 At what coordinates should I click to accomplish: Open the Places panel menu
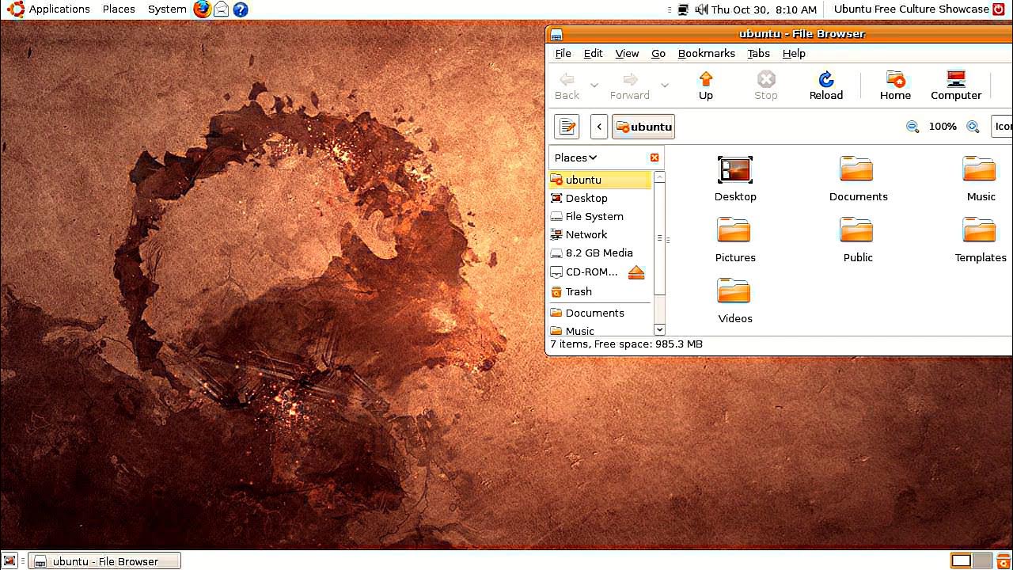pos(119,9)
